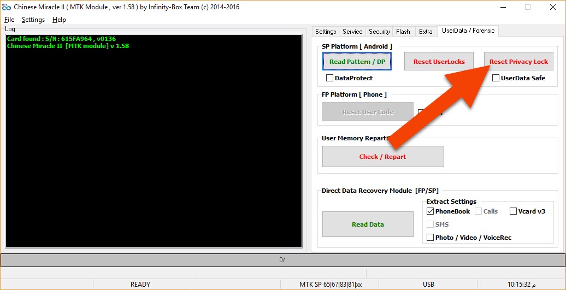The width and height of the screenshot is (566, 290).
Task: Enable the Photo / Video / VoiceRec checkbox
Action: pyautogui.click(x=431, y=238)
